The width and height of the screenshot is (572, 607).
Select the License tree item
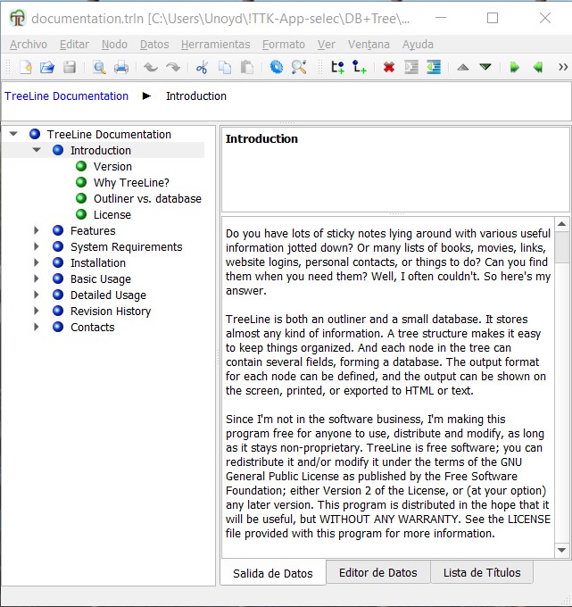(x=112, y=215)
